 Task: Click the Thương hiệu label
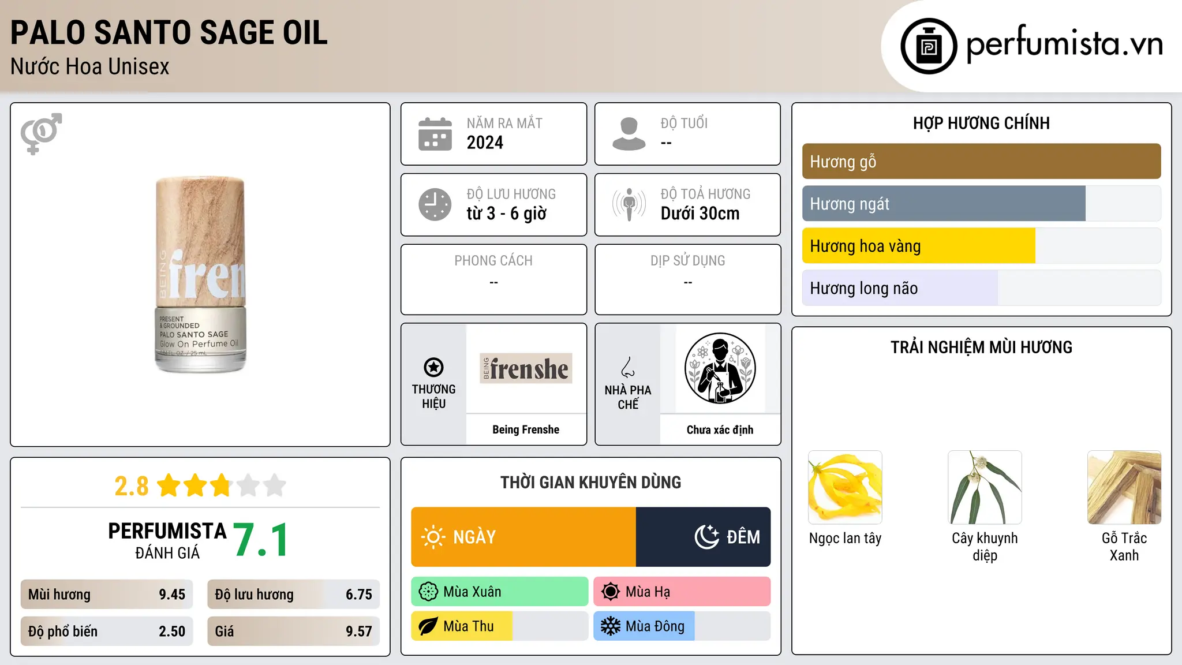tap(433, 397)
